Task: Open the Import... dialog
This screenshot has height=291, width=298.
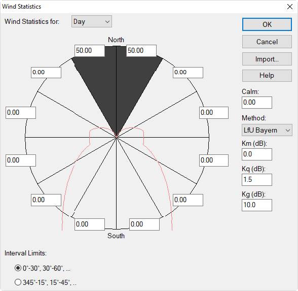Action: pyautogui.click(x=267, y=59)
